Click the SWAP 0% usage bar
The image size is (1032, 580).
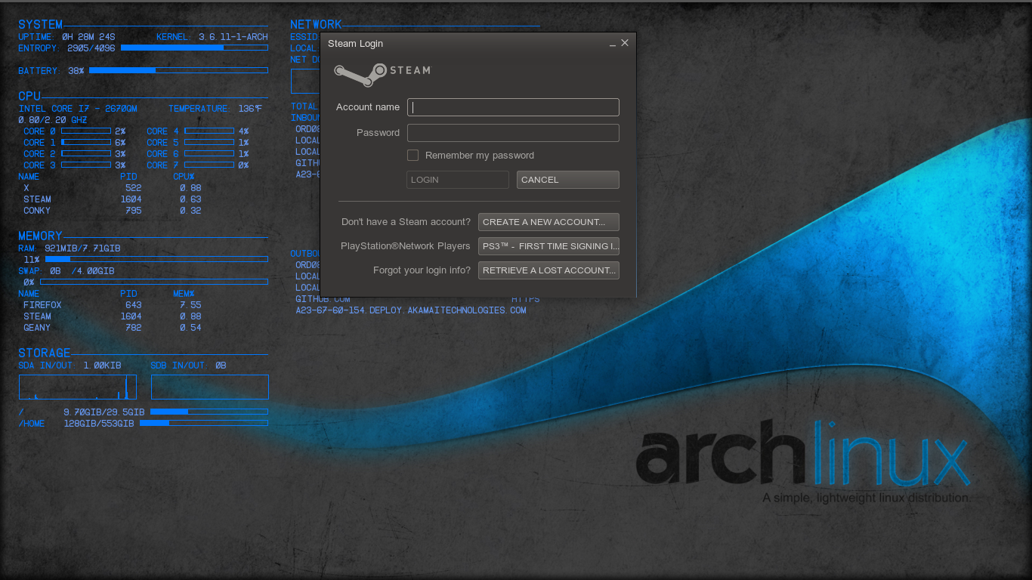pyautogui.click(x=154, y=282)
